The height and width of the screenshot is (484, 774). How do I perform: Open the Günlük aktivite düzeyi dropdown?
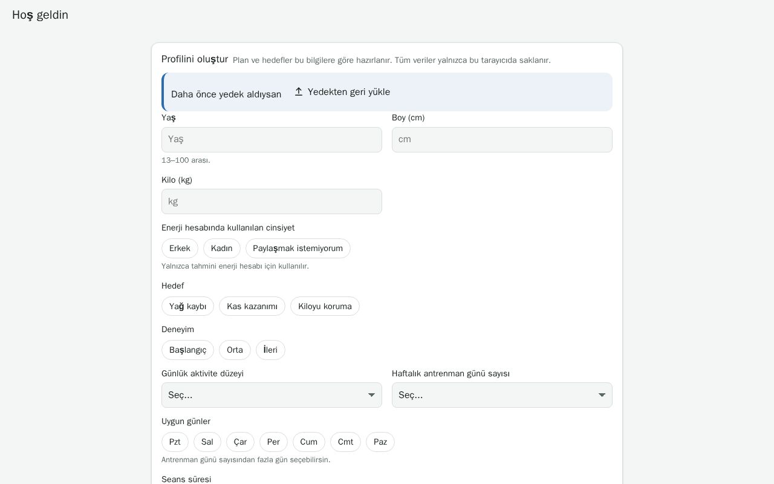coord(272,395)
